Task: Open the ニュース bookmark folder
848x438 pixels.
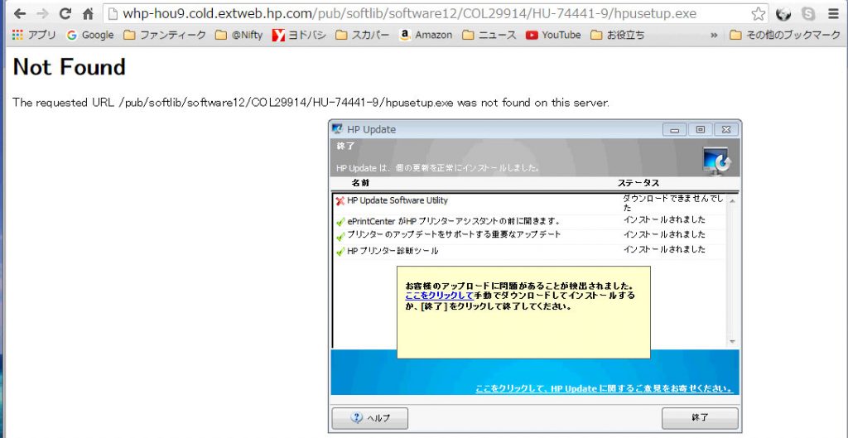Action: 489,35
